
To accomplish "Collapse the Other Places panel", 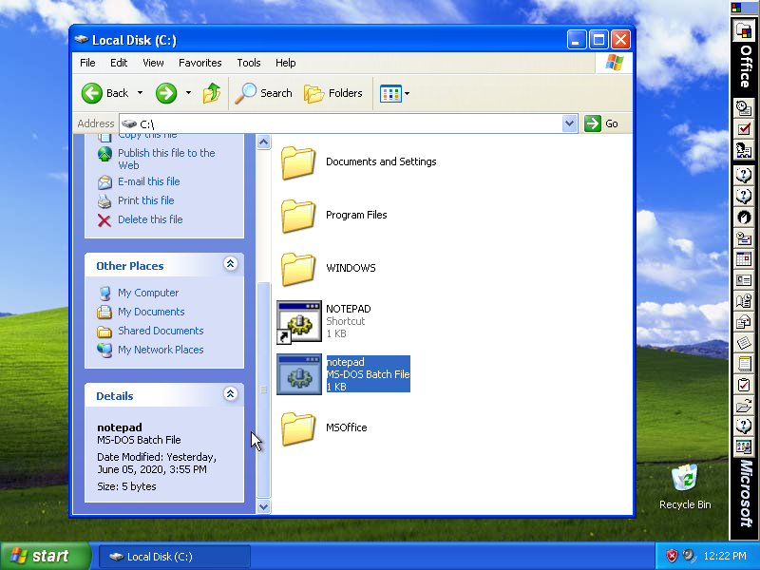I will pyautogui.click(x=230, y=264).
